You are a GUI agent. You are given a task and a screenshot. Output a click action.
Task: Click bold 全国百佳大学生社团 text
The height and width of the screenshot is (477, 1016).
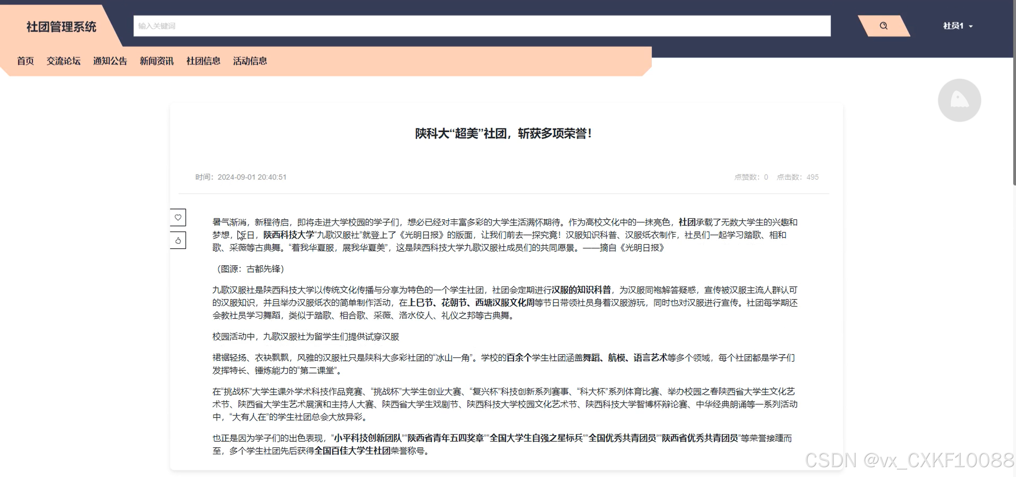click(x=352, y=451)
